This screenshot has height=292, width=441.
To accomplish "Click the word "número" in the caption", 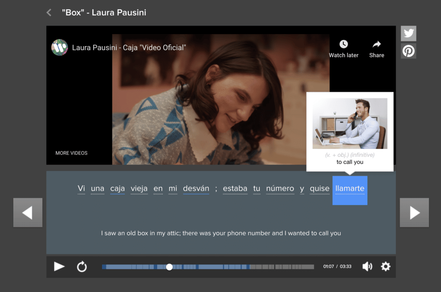I will 280,189.
